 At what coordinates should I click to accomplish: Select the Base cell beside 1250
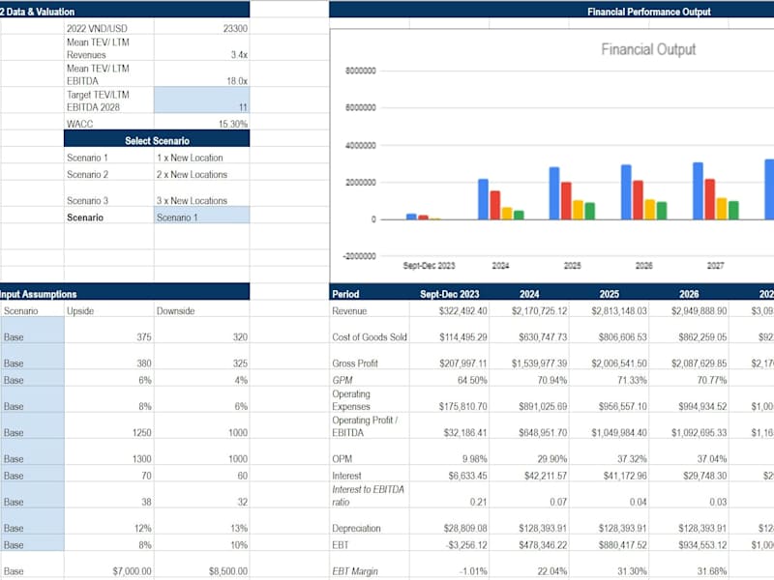[32, 425]
